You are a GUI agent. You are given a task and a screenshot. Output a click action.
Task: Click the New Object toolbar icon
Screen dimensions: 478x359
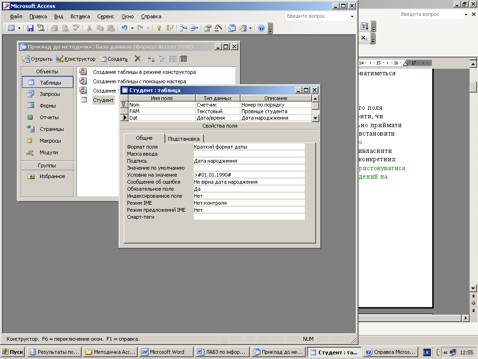[243, 28]
